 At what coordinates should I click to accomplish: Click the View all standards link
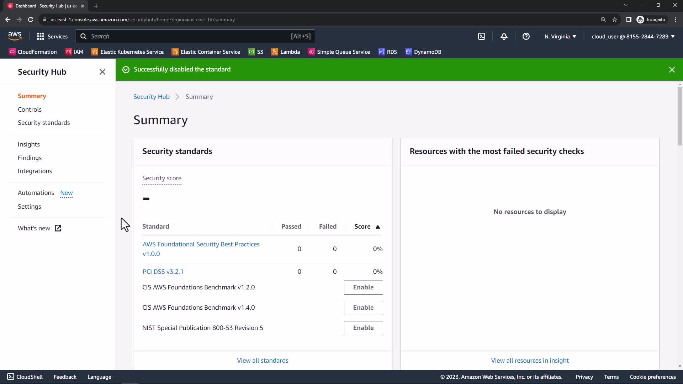pos(263,360)
